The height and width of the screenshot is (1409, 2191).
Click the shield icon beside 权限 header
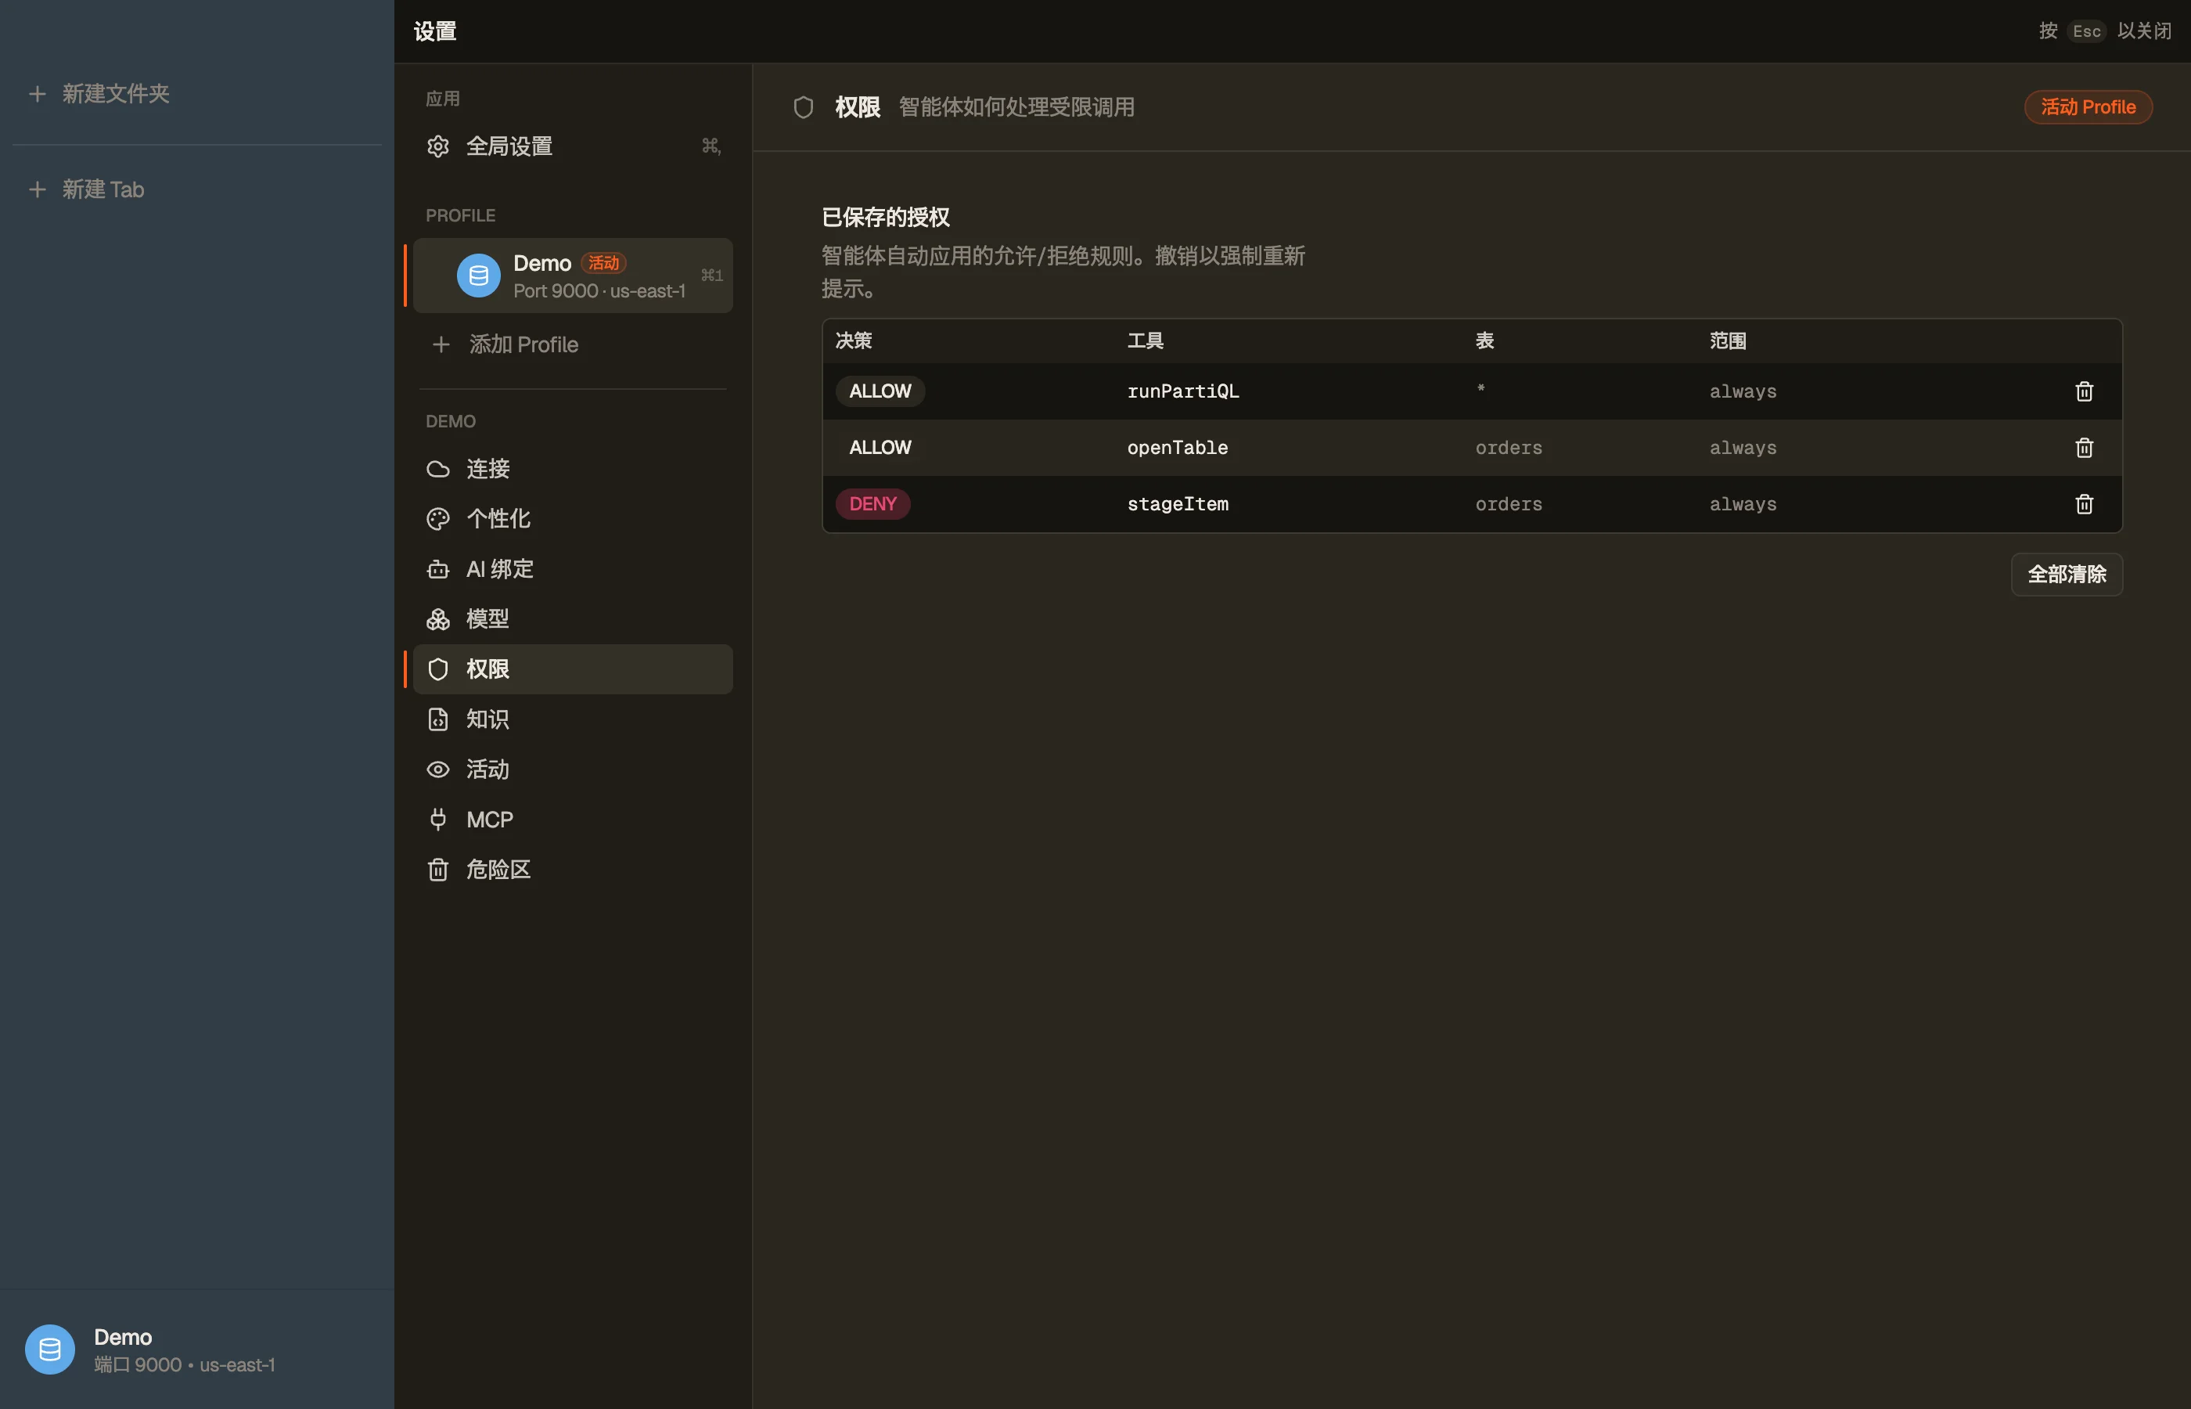coord(803,107)
